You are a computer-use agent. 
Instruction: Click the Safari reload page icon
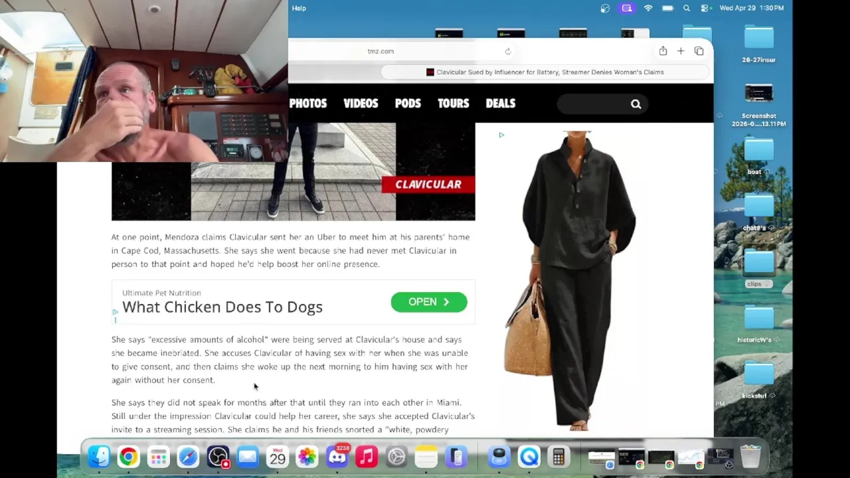click(x=508, y=51)
